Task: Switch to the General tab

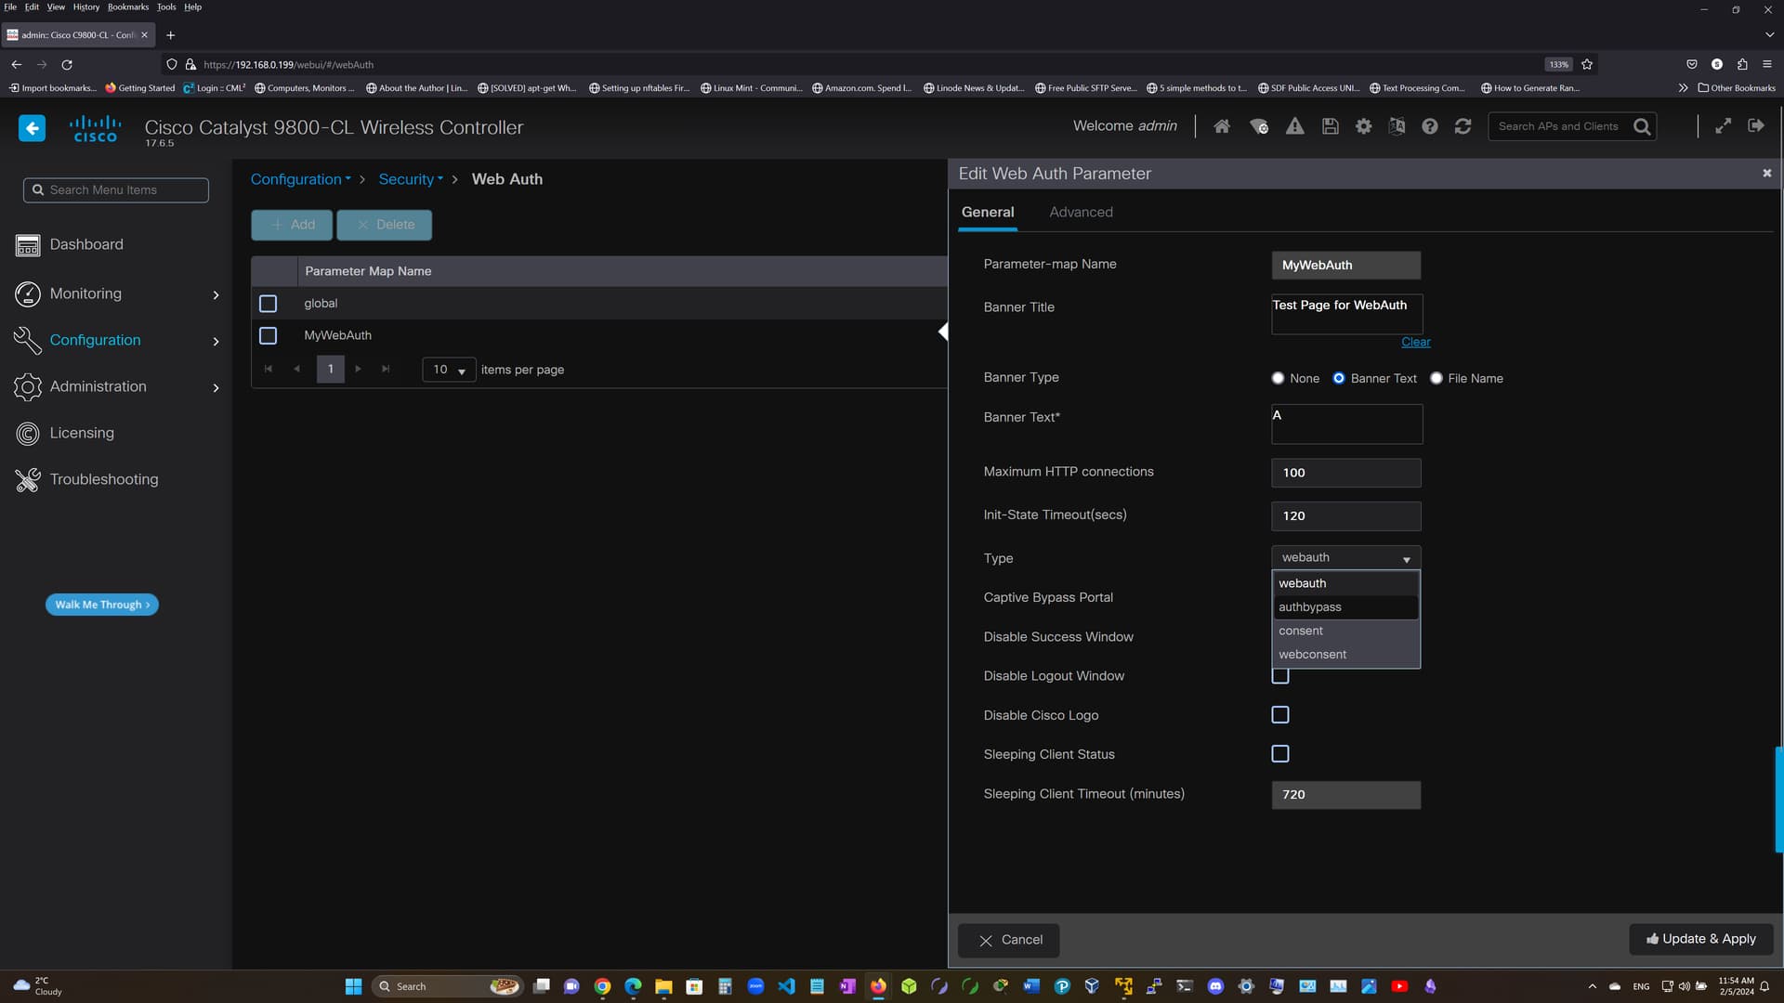Action: [x=988, y=212]
